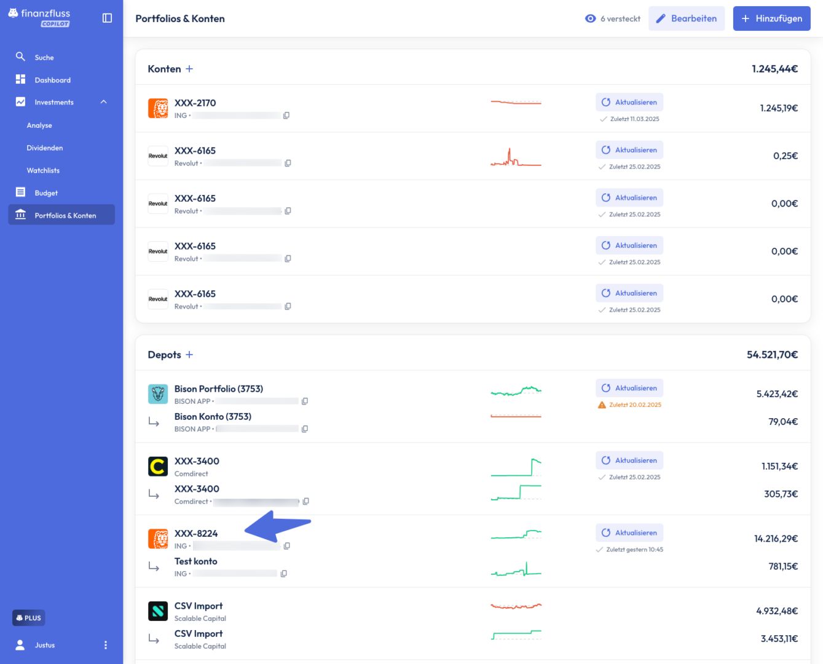Copy the IBAN of ING account XXX-2170
This screenshot has height=664, width=823.
pos(286,116)
